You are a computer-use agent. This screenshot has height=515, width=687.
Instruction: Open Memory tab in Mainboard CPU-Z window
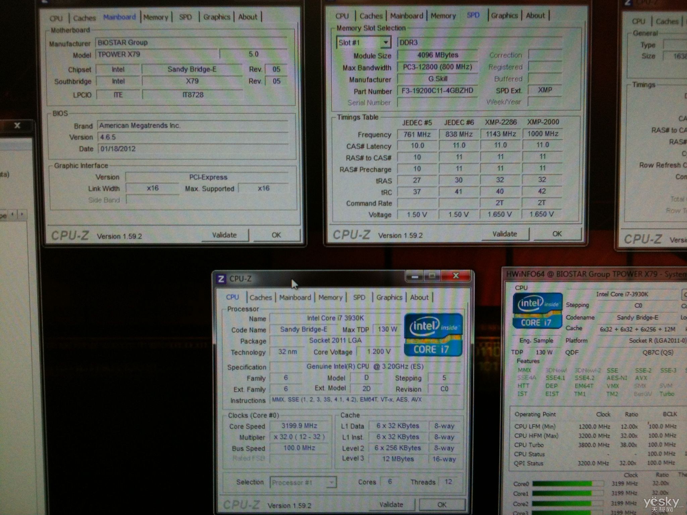click(x=156, y=17)
